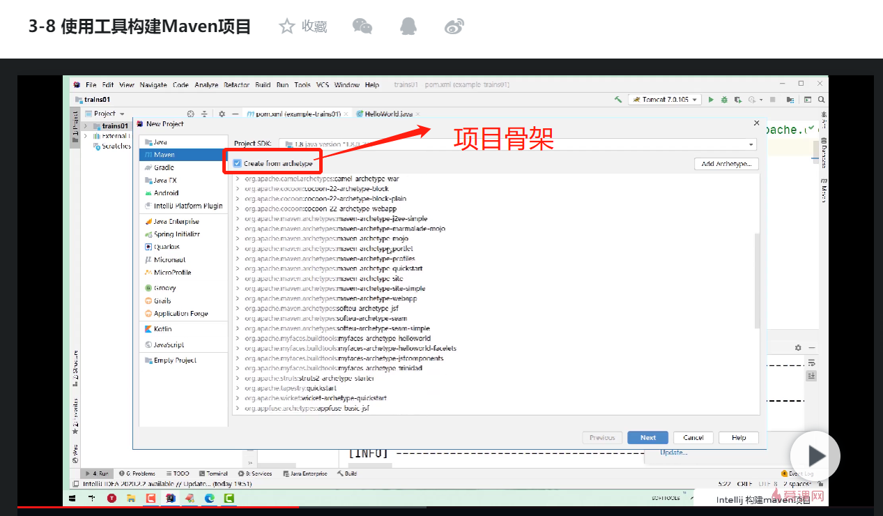The image size is (883, 516).
Task: Click the green Build hammer icon
Action: tap(618, 100)
